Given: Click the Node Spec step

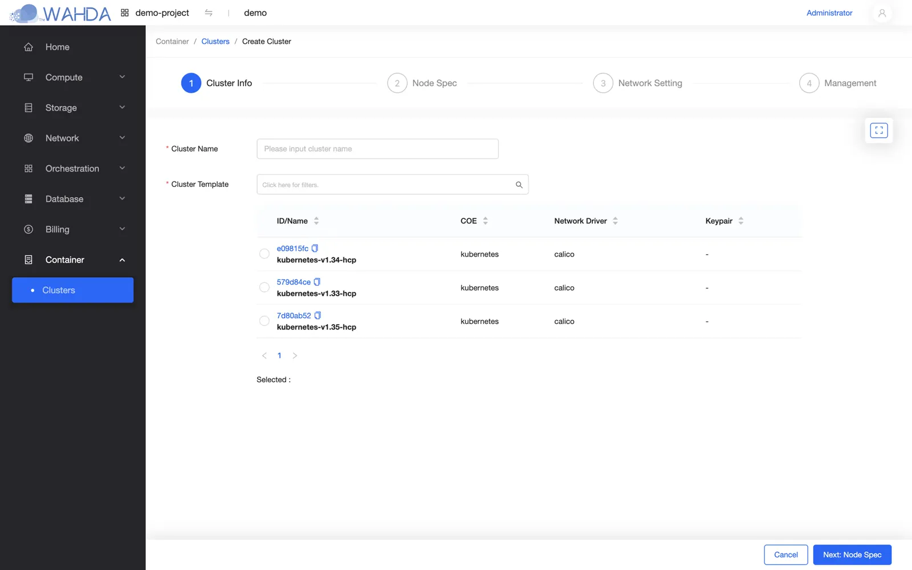Looking at the screenshot, I should coord(422,83).
